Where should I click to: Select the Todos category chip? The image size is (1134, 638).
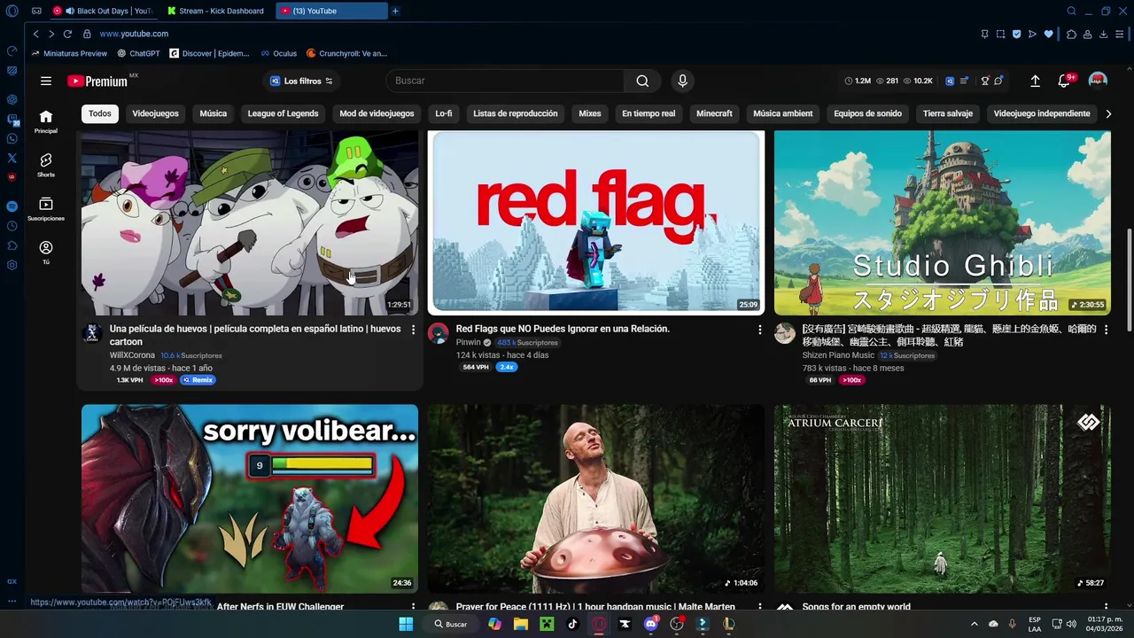point(100,113)
